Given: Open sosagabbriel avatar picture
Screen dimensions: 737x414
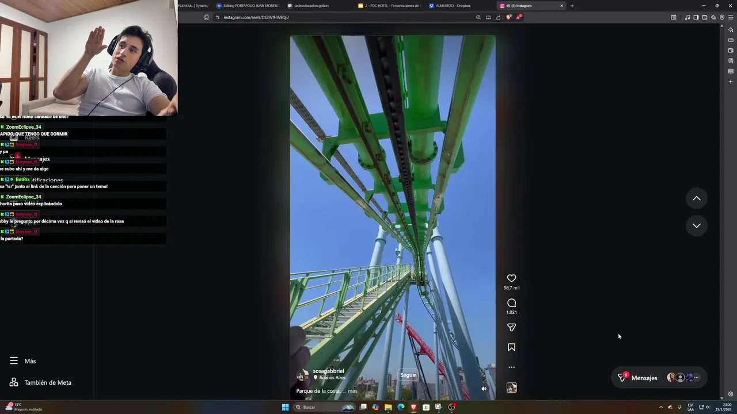Looking at the screenshot, I should point(302,375).
